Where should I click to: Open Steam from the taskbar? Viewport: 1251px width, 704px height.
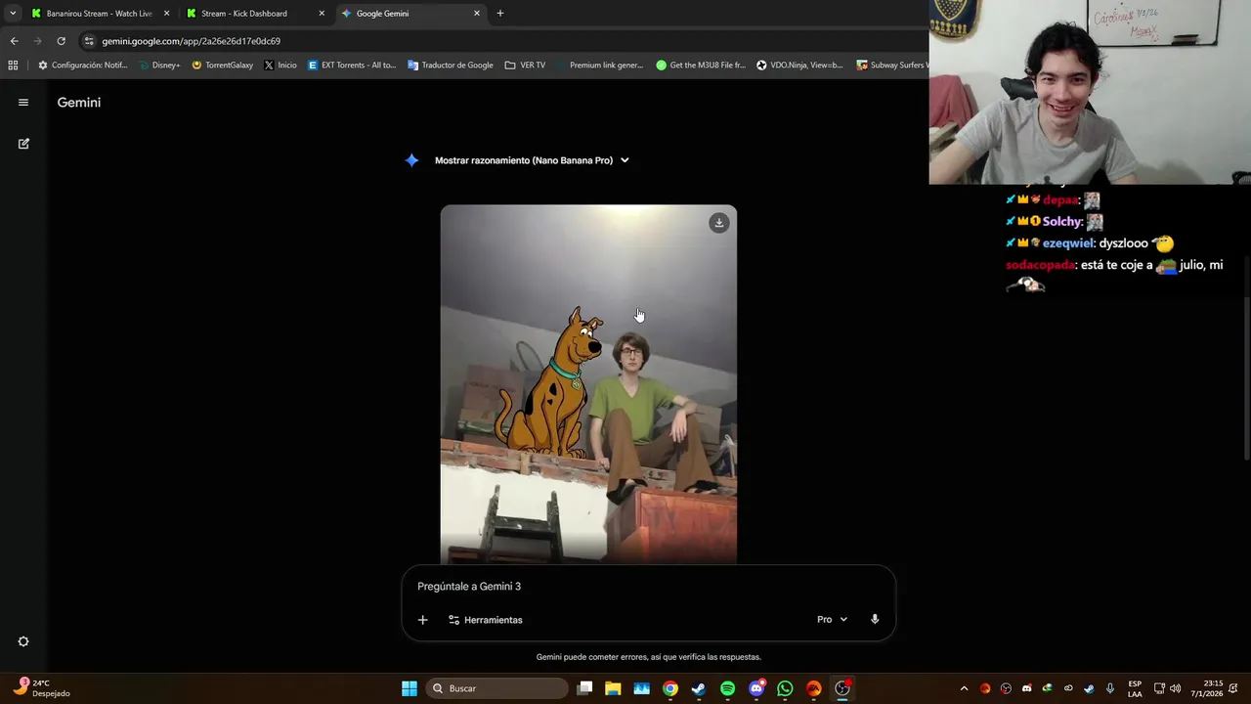[699, 688]
